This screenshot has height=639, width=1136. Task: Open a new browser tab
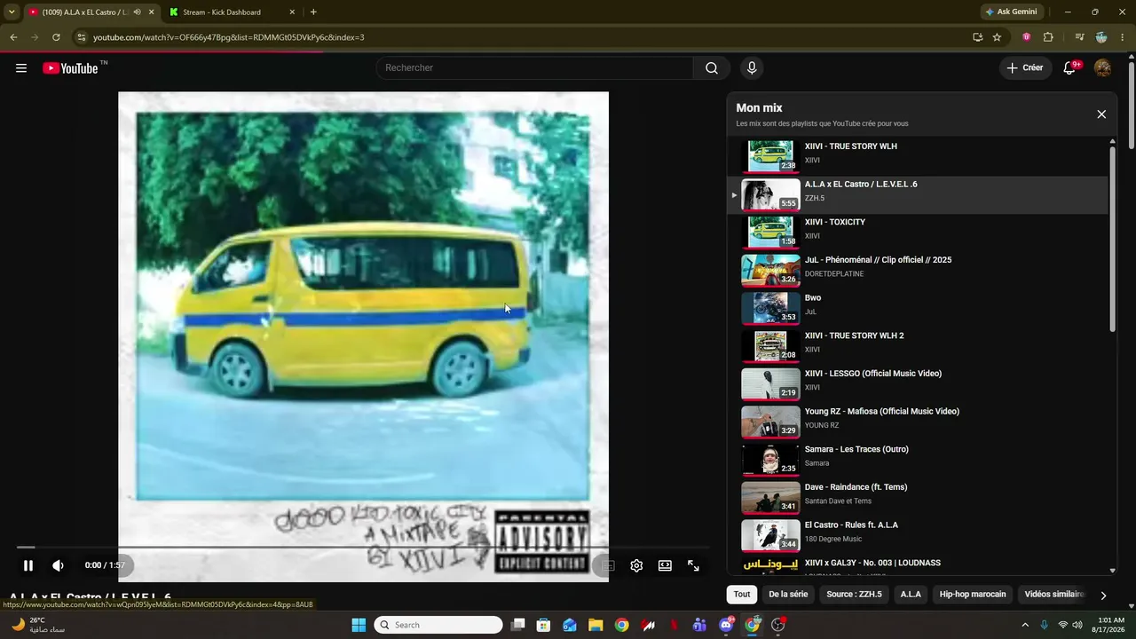coord(313,12)
